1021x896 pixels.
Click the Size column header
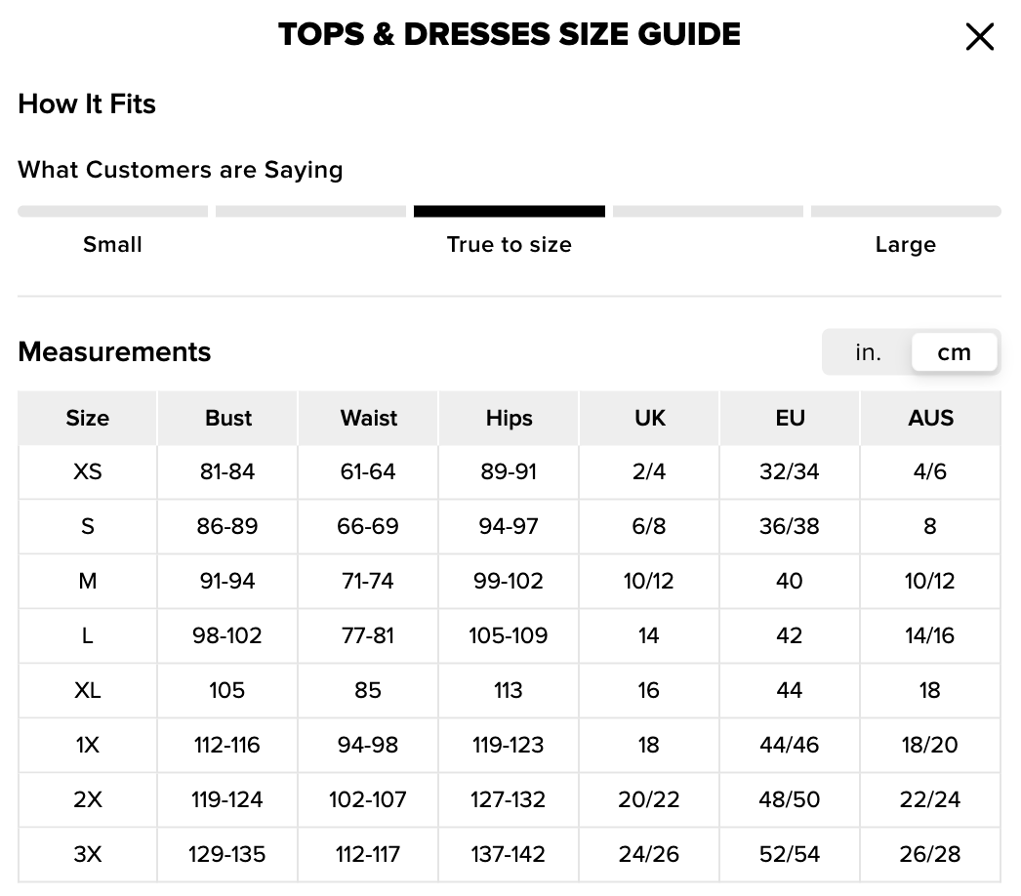(x=88, y=418)
